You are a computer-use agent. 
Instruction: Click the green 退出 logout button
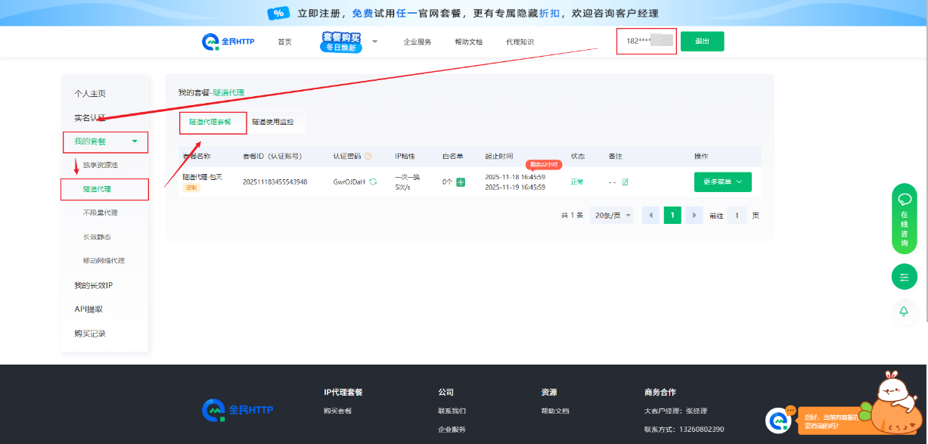pos(702,42)
